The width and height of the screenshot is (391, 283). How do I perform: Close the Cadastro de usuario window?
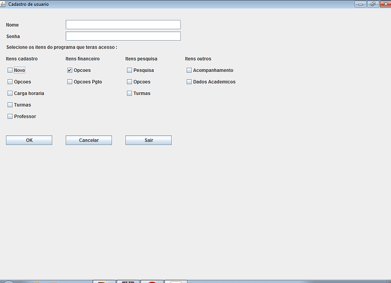tap(385, 4)
